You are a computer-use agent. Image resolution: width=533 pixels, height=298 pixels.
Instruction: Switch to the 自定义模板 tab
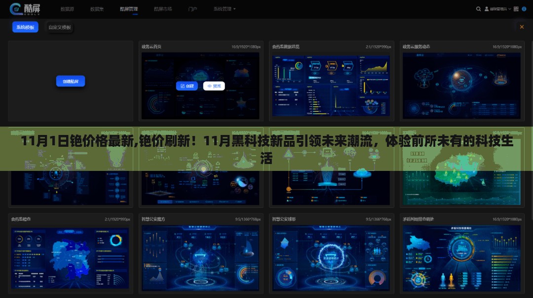[x=60, y=27]
